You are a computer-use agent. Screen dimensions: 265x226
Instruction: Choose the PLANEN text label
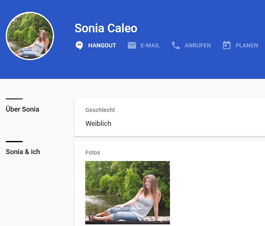(247, 45)
